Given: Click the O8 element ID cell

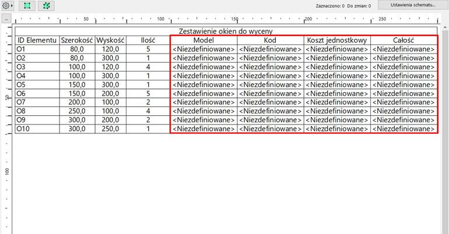Looking at the screenshot, I should coord(37,111).
